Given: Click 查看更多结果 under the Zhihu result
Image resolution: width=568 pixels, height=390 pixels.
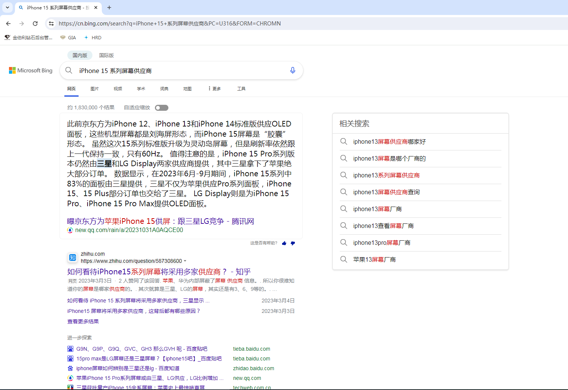Looking at the screenshot, I should tap(83, 322).
